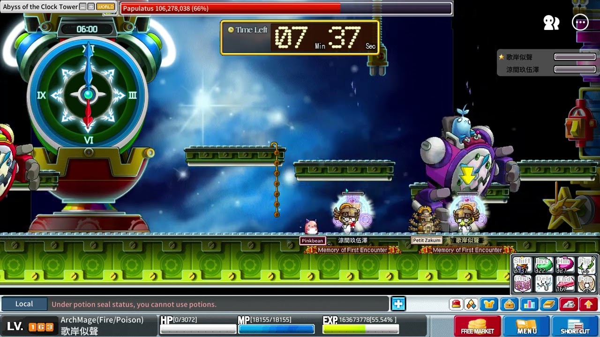Open the orange and blue diamonds icon
This screenshot has width=600, height=337.
point(471,304)
